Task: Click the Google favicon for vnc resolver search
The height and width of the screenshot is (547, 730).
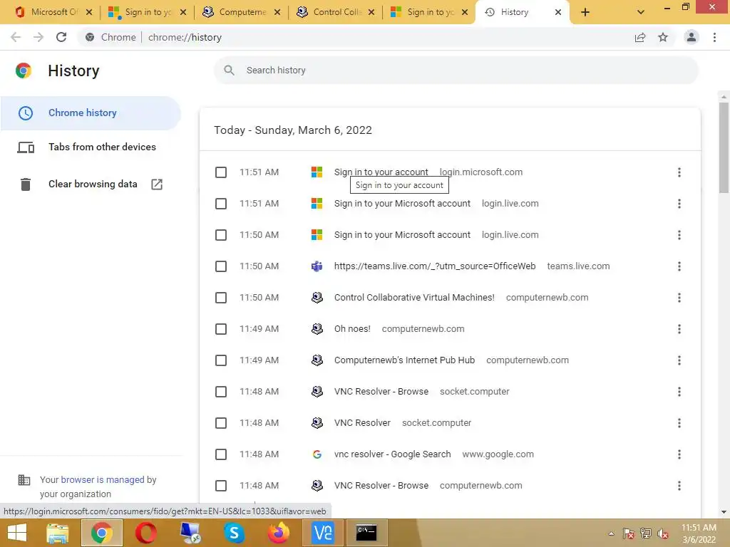Action: pos(317,454)
